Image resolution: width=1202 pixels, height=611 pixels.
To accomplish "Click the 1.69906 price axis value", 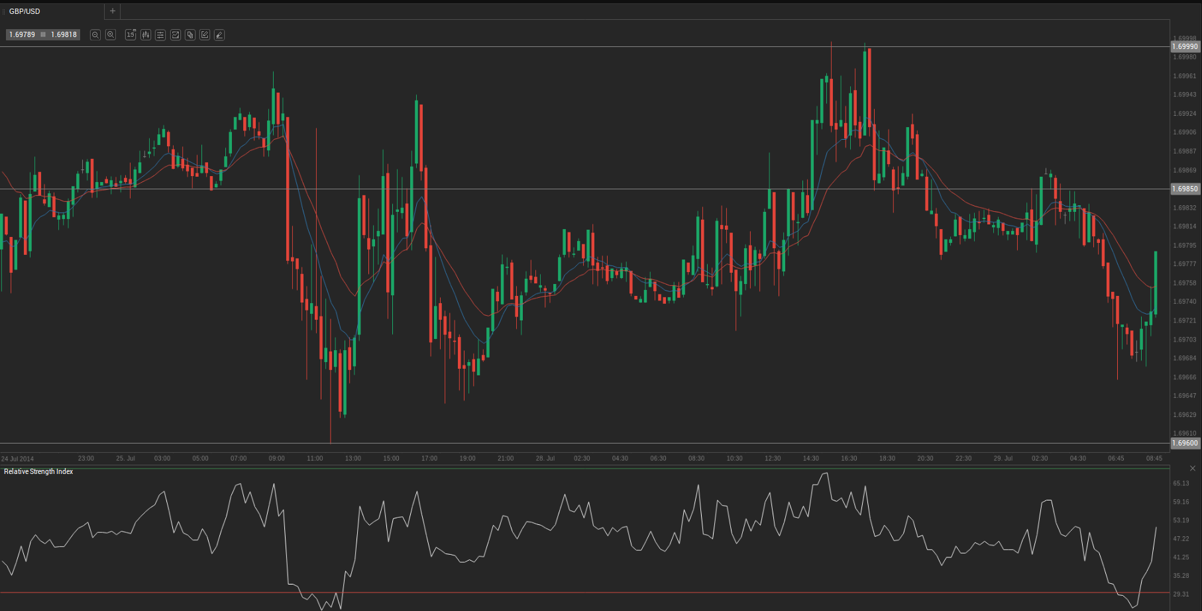I will 1185,132.
